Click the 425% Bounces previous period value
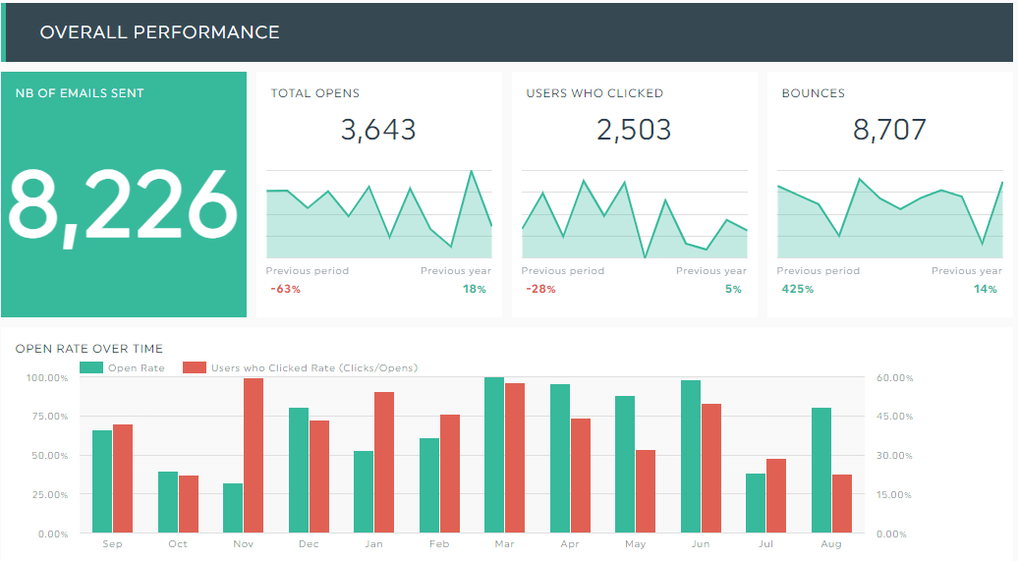This screenshot has height=561, width=1018. 797,289
